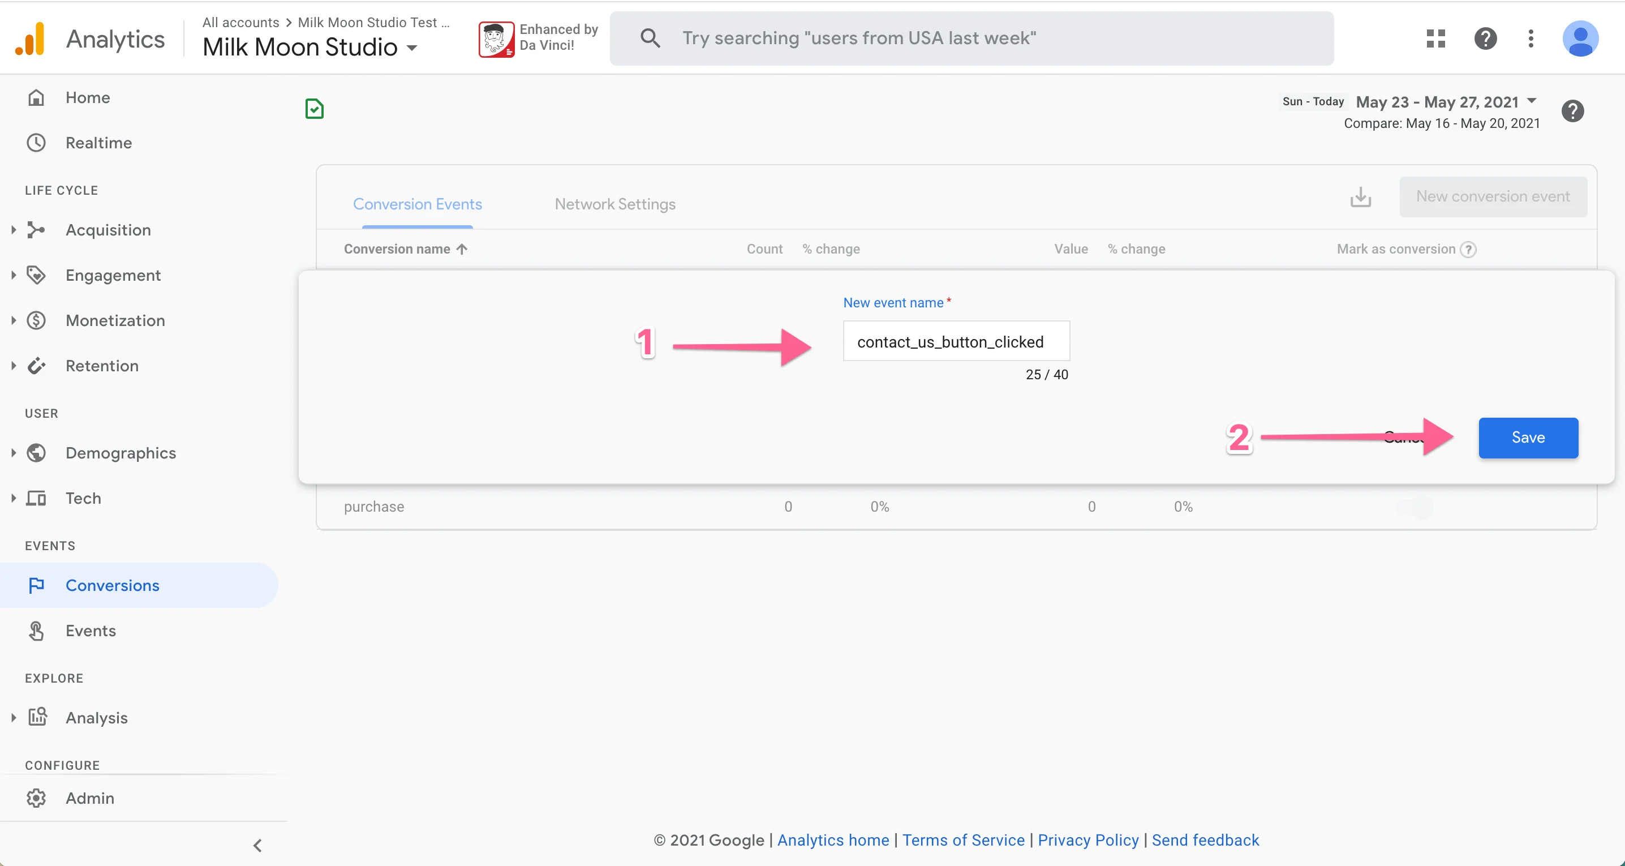1625x866 pixels.
Task: Click the profile avatar icon
Action: click(1581, 38)
